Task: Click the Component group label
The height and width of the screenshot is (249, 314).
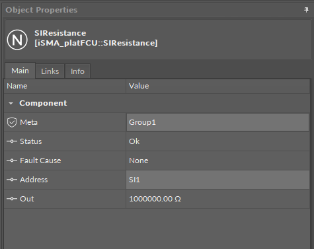Action: point(43,103)
